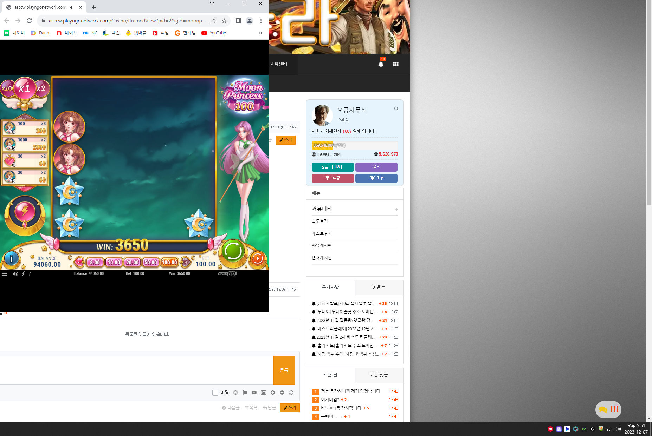
Task: Open the game hamburger menu
Action: pyautogui.click(x=5, y=274)
